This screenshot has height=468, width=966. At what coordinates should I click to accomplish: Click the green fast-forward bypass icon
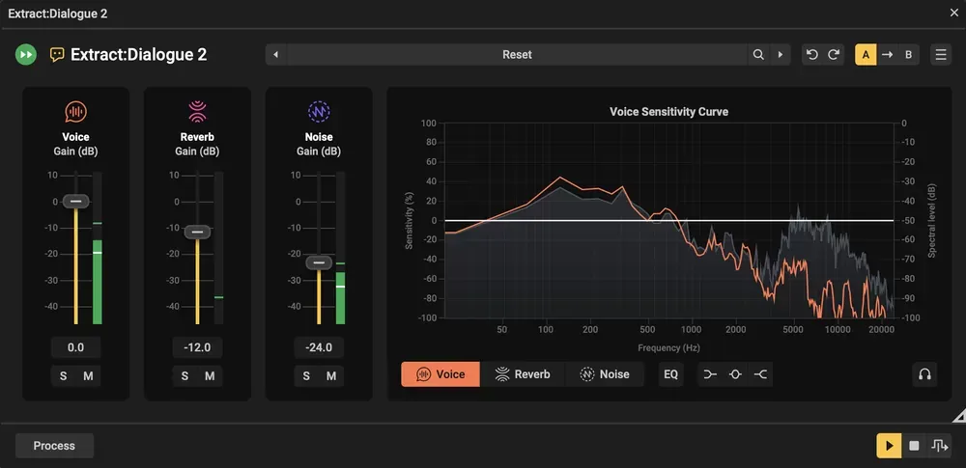(x=26, y=55)
